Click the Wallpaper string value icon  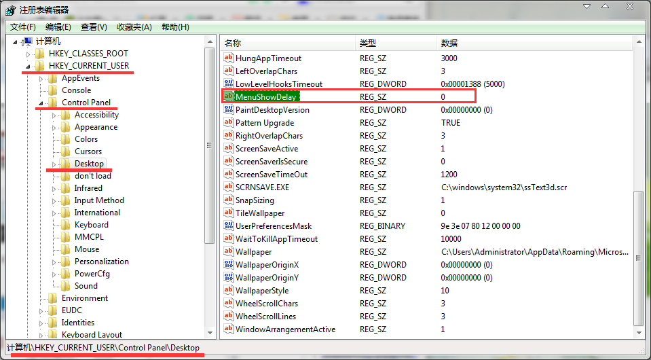coord(229,252)
